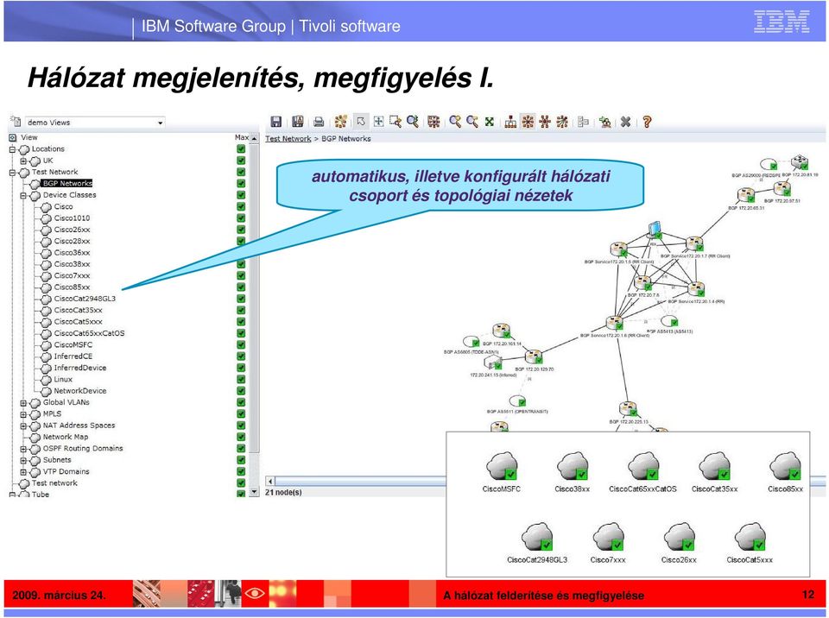Click the blue workstation node in topology map
829x618 pixels.
[x=655, y=229]
